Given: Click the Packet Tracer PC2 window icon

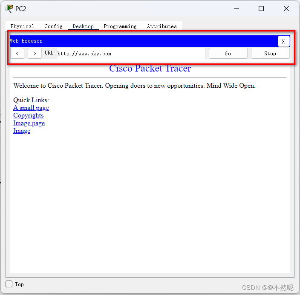Looking at the screenshot, I should point(9,9).
